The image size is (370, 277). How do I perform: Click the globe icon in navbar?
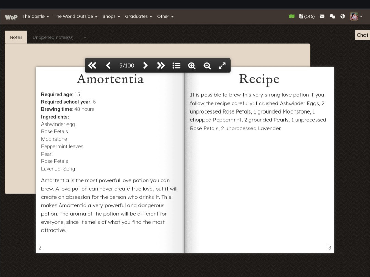click(x=343, y=16)
